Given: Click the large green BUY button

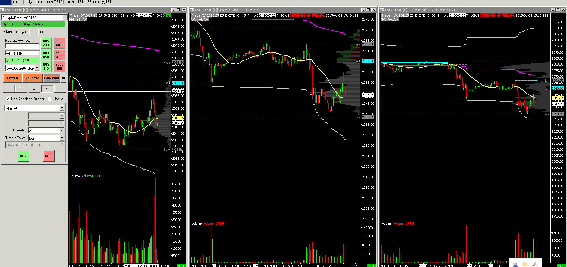Looking at the screenshot, I should [23, 156].
